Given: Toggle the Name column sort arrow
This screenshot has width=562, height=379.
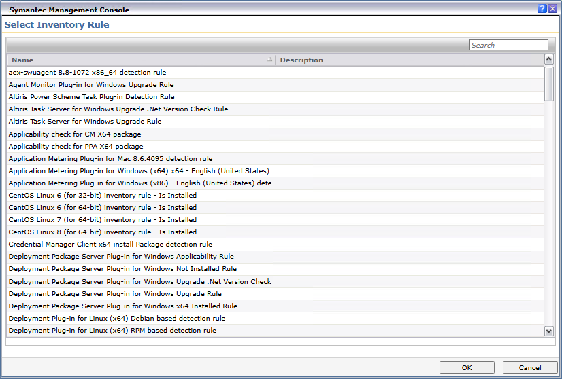Looking at the screenshot, I should [x=269, y=60].
